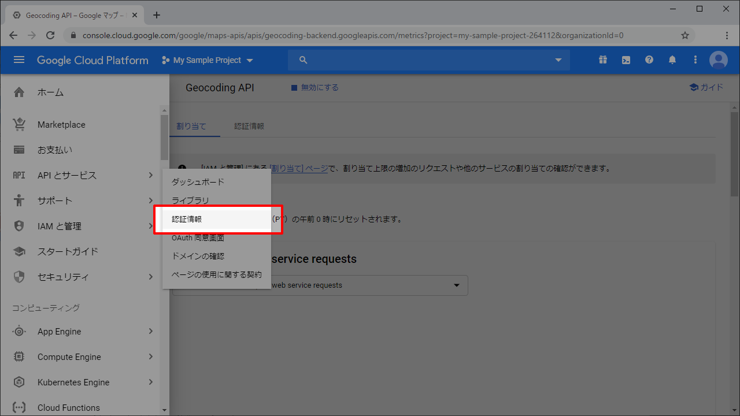Open the help question mark icon
Viewport: 740px width, 416px height.
point(649,60)
